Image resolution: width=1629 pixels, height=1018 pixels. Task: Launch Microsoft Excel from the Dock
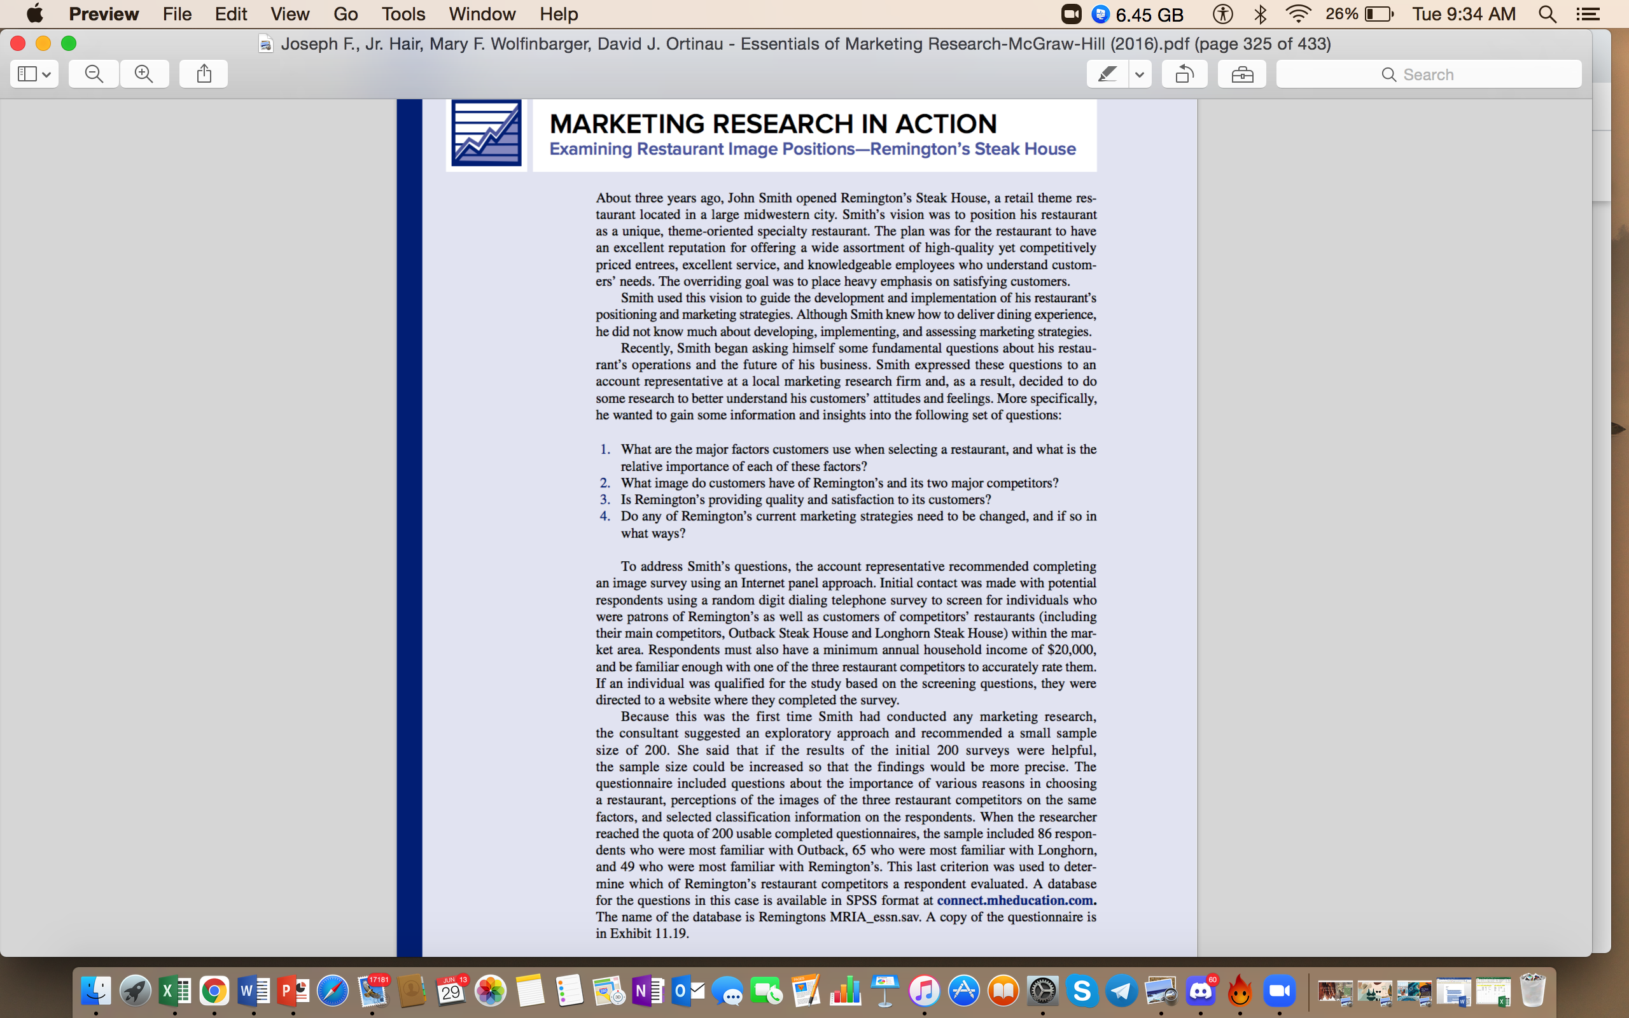pos(175,991)
